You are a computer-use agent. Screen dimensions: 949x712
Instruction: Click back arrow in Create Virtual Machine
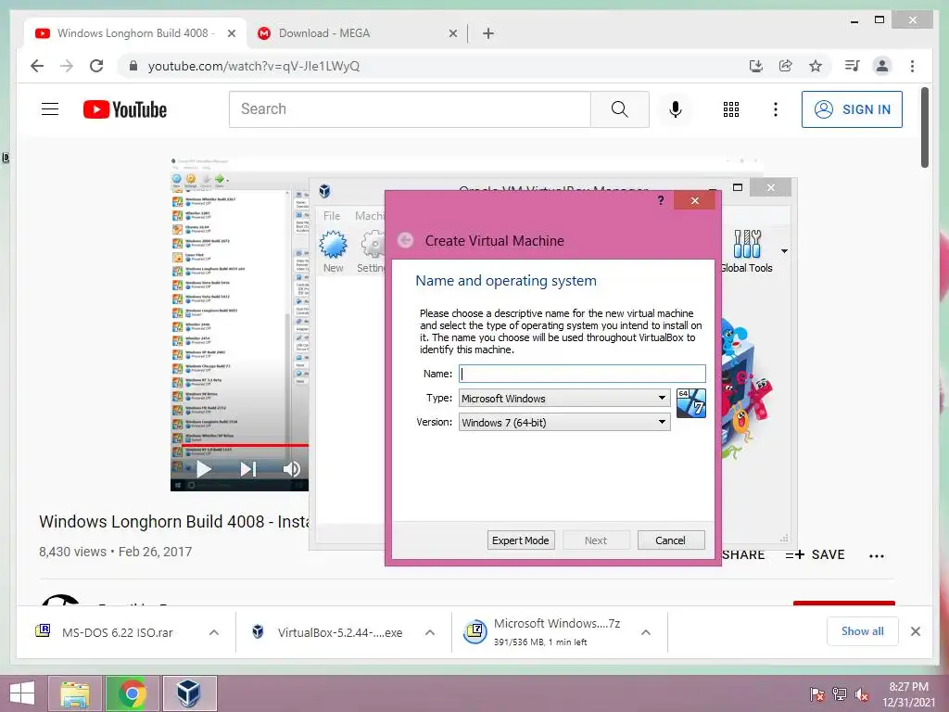point(406,240)
